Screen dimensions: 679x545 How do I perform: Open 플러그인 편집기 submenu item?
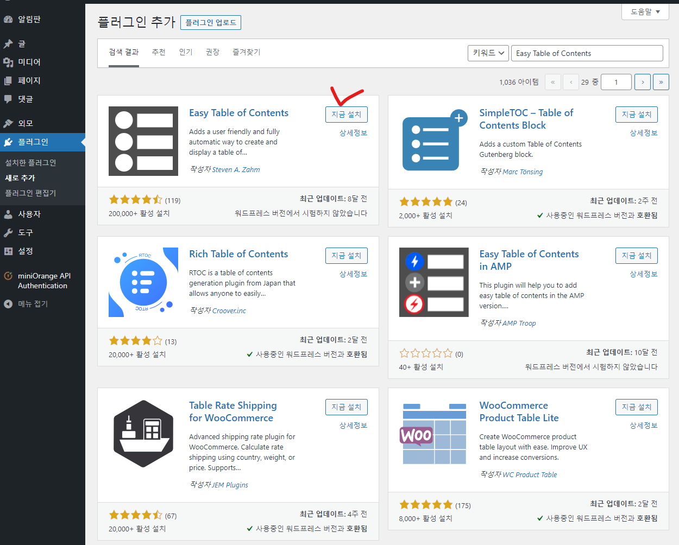click(x=30, y=193)
